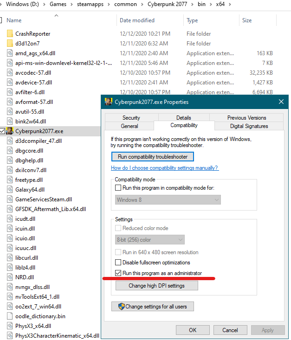Open the Digital Signatures tab

pyautogui.click(x=249, y=126)
